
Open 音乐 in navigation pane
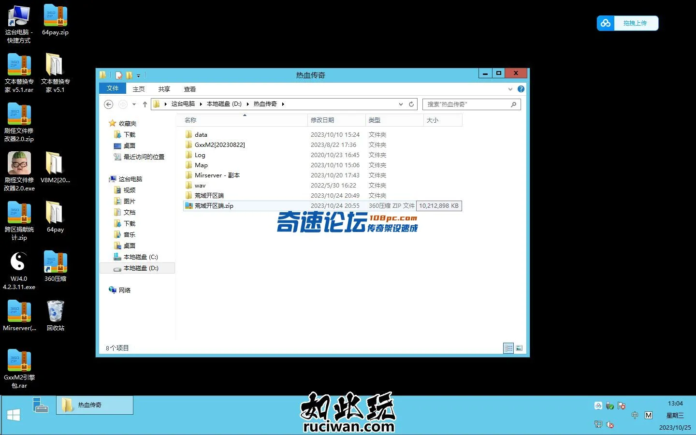point(125,235)
